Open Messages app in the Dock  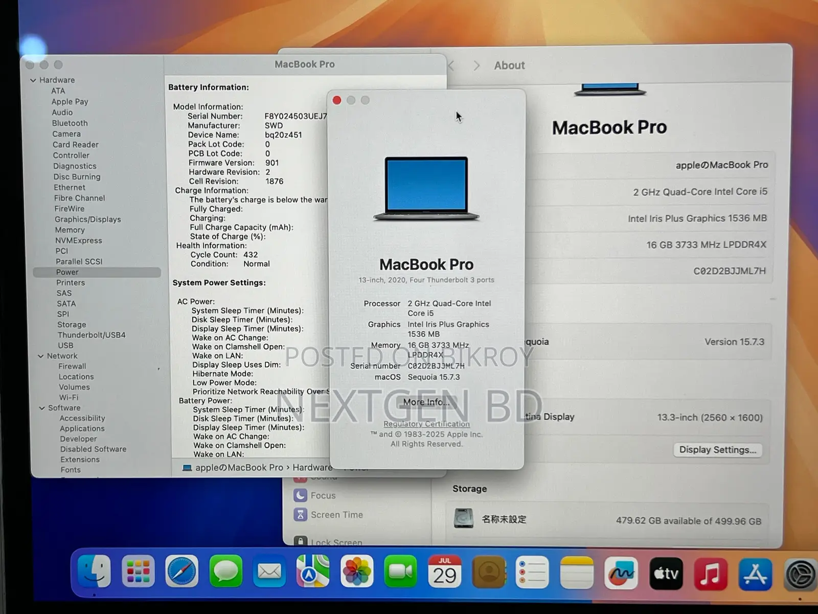click(x=225, y=571)
